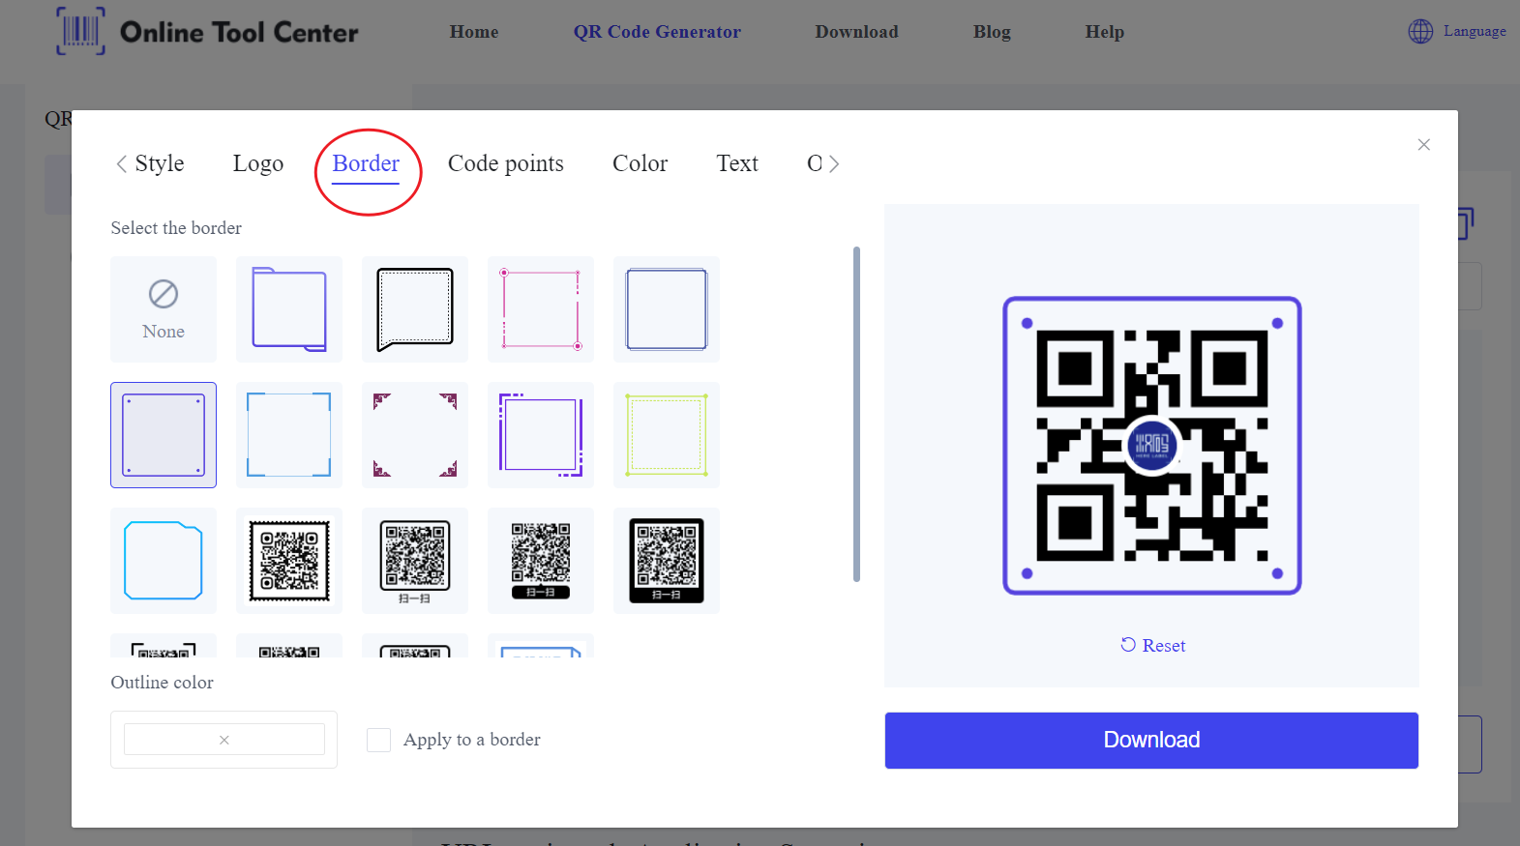Choose the postage stamp style border
Image resolution: width=1520 pixels, height=846 pixels.
tap(289, 561)
